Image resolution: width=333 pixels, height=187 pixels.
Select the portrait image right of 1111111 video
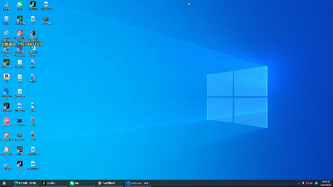[x=33, y=122]
